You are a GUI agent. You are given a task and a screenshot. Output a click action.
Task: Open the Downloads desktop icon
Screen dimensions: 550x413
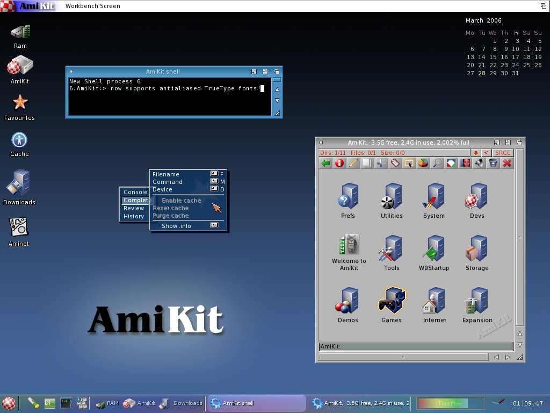coord(19,187)
